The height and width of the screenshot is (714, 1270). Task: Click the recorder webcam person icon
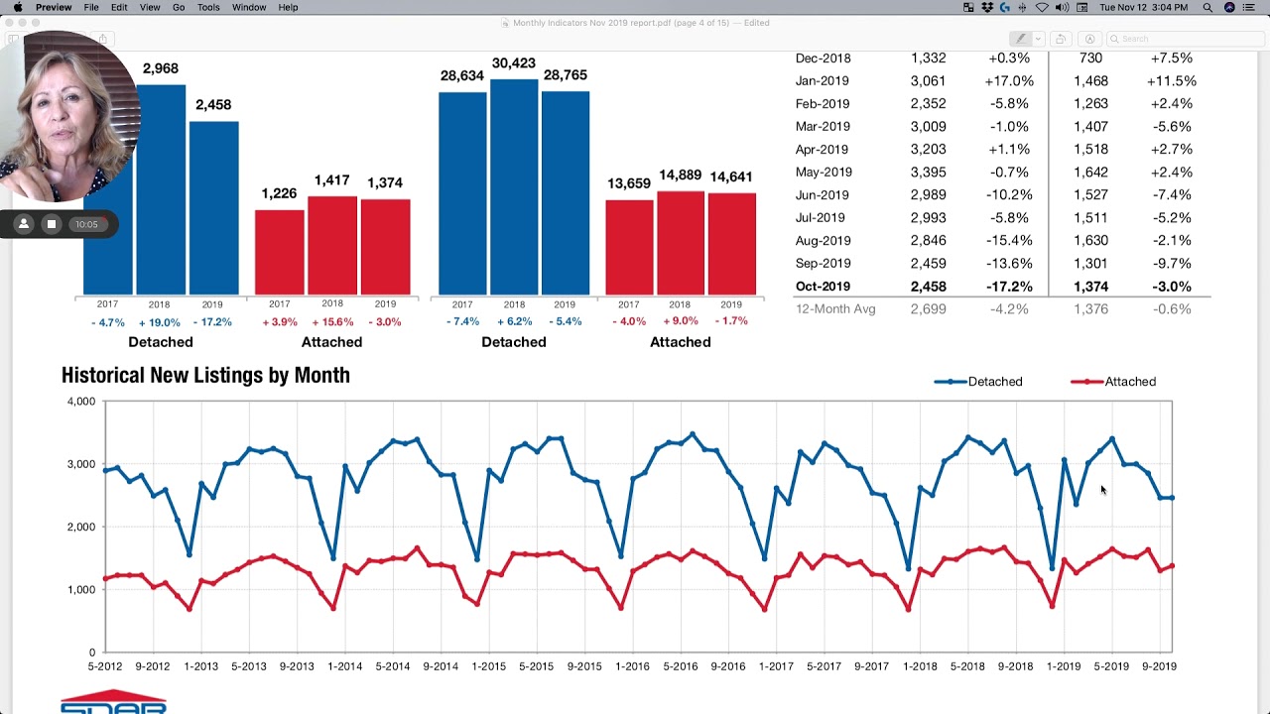(x=24, y=224)
